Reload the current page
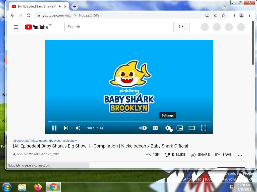This screenshot has height=192, width=257. coord(29,15)
